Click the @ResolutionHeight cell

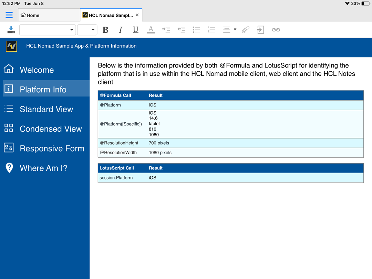click(119, 143)
